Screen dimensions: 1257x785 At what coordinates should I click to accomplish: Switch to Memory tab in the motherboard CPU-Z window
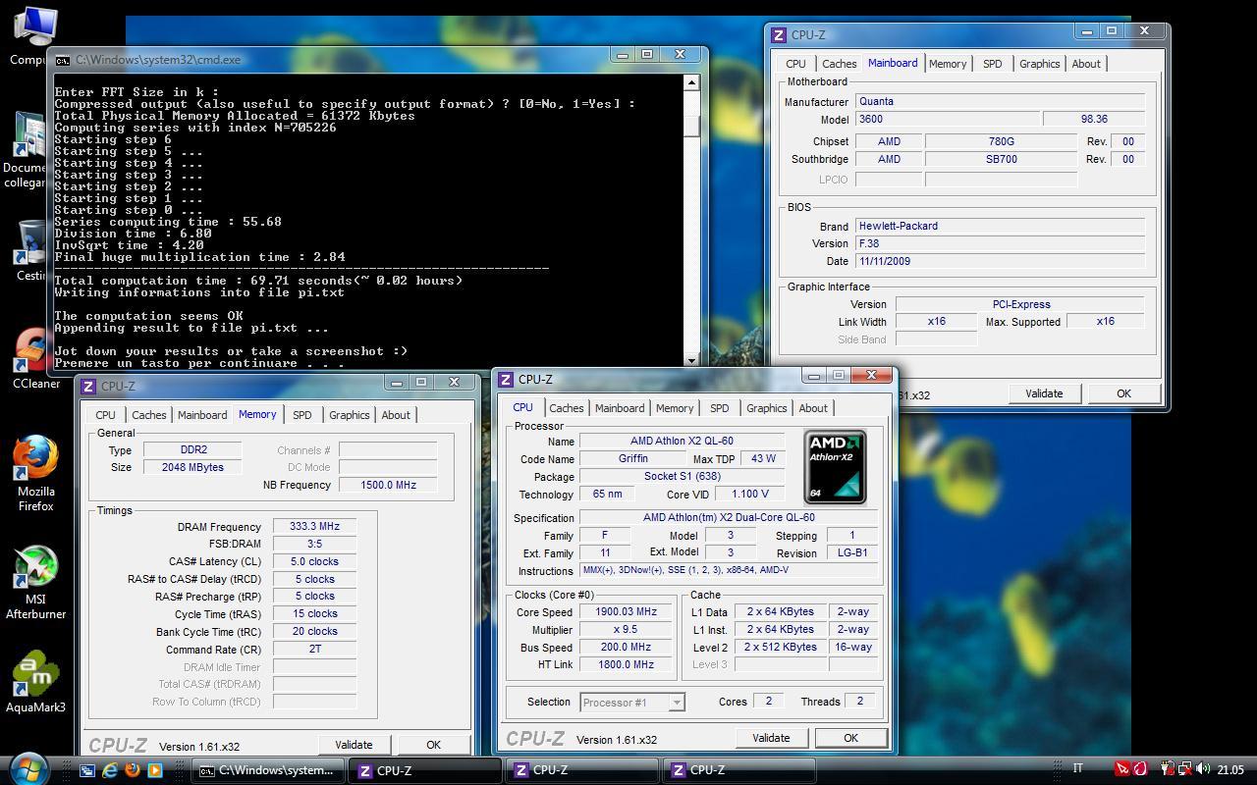tap(948, 64)
